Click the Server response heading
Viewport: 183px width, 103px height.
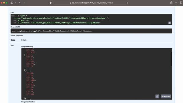(17, 35)
